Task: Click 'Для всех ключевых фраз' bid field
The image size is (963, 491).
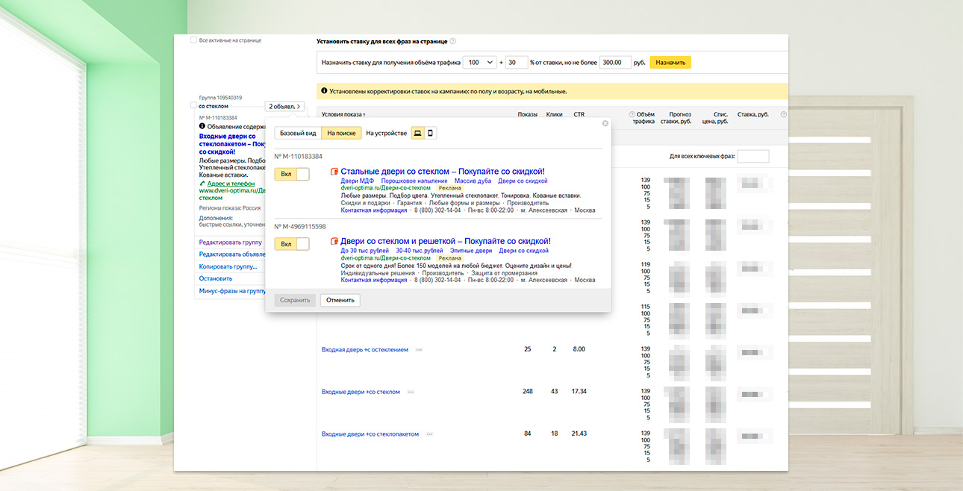Action: tap(752, 157)
